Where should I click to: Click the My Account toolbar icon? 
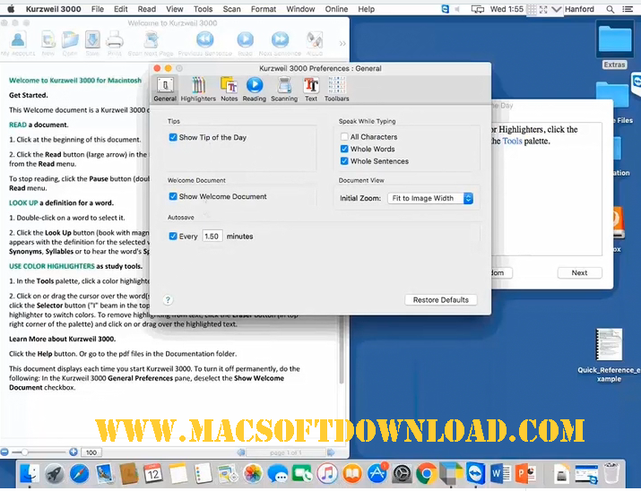(x=18, y=43)
